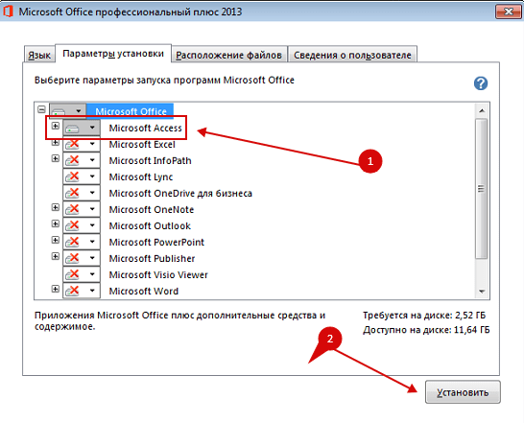Open the Microsoft InfoPath install options dropdown
The image size is (524, 423).
click(92, 160)
